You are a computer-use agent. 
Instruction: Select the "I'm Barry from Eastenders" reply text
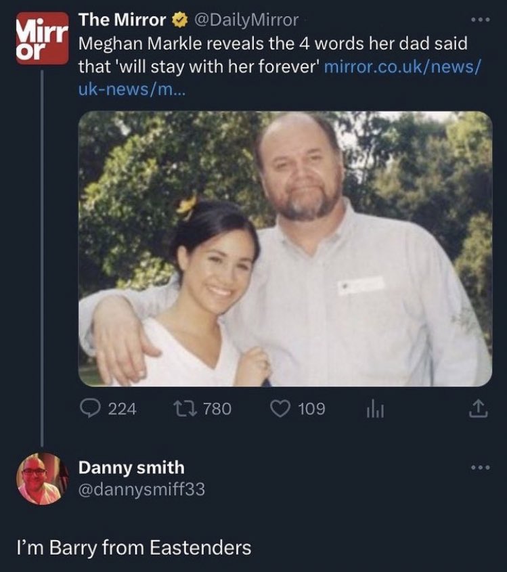(134, 548)
